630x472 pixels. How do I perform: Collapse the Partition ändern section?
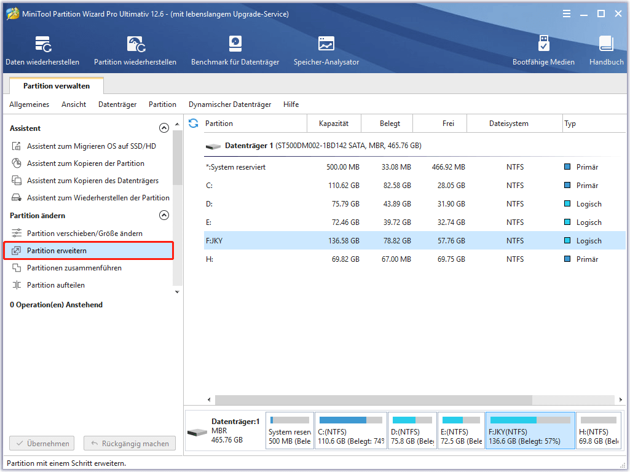[x=163, y=216]
